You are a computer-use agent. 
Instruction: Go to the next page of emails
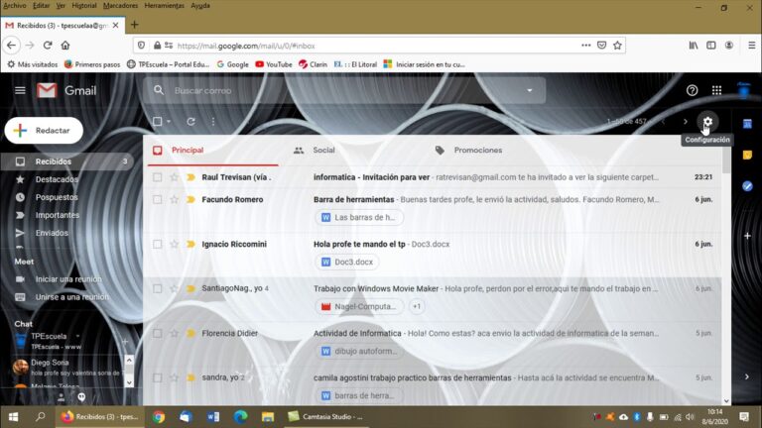[x=686, y=121]
